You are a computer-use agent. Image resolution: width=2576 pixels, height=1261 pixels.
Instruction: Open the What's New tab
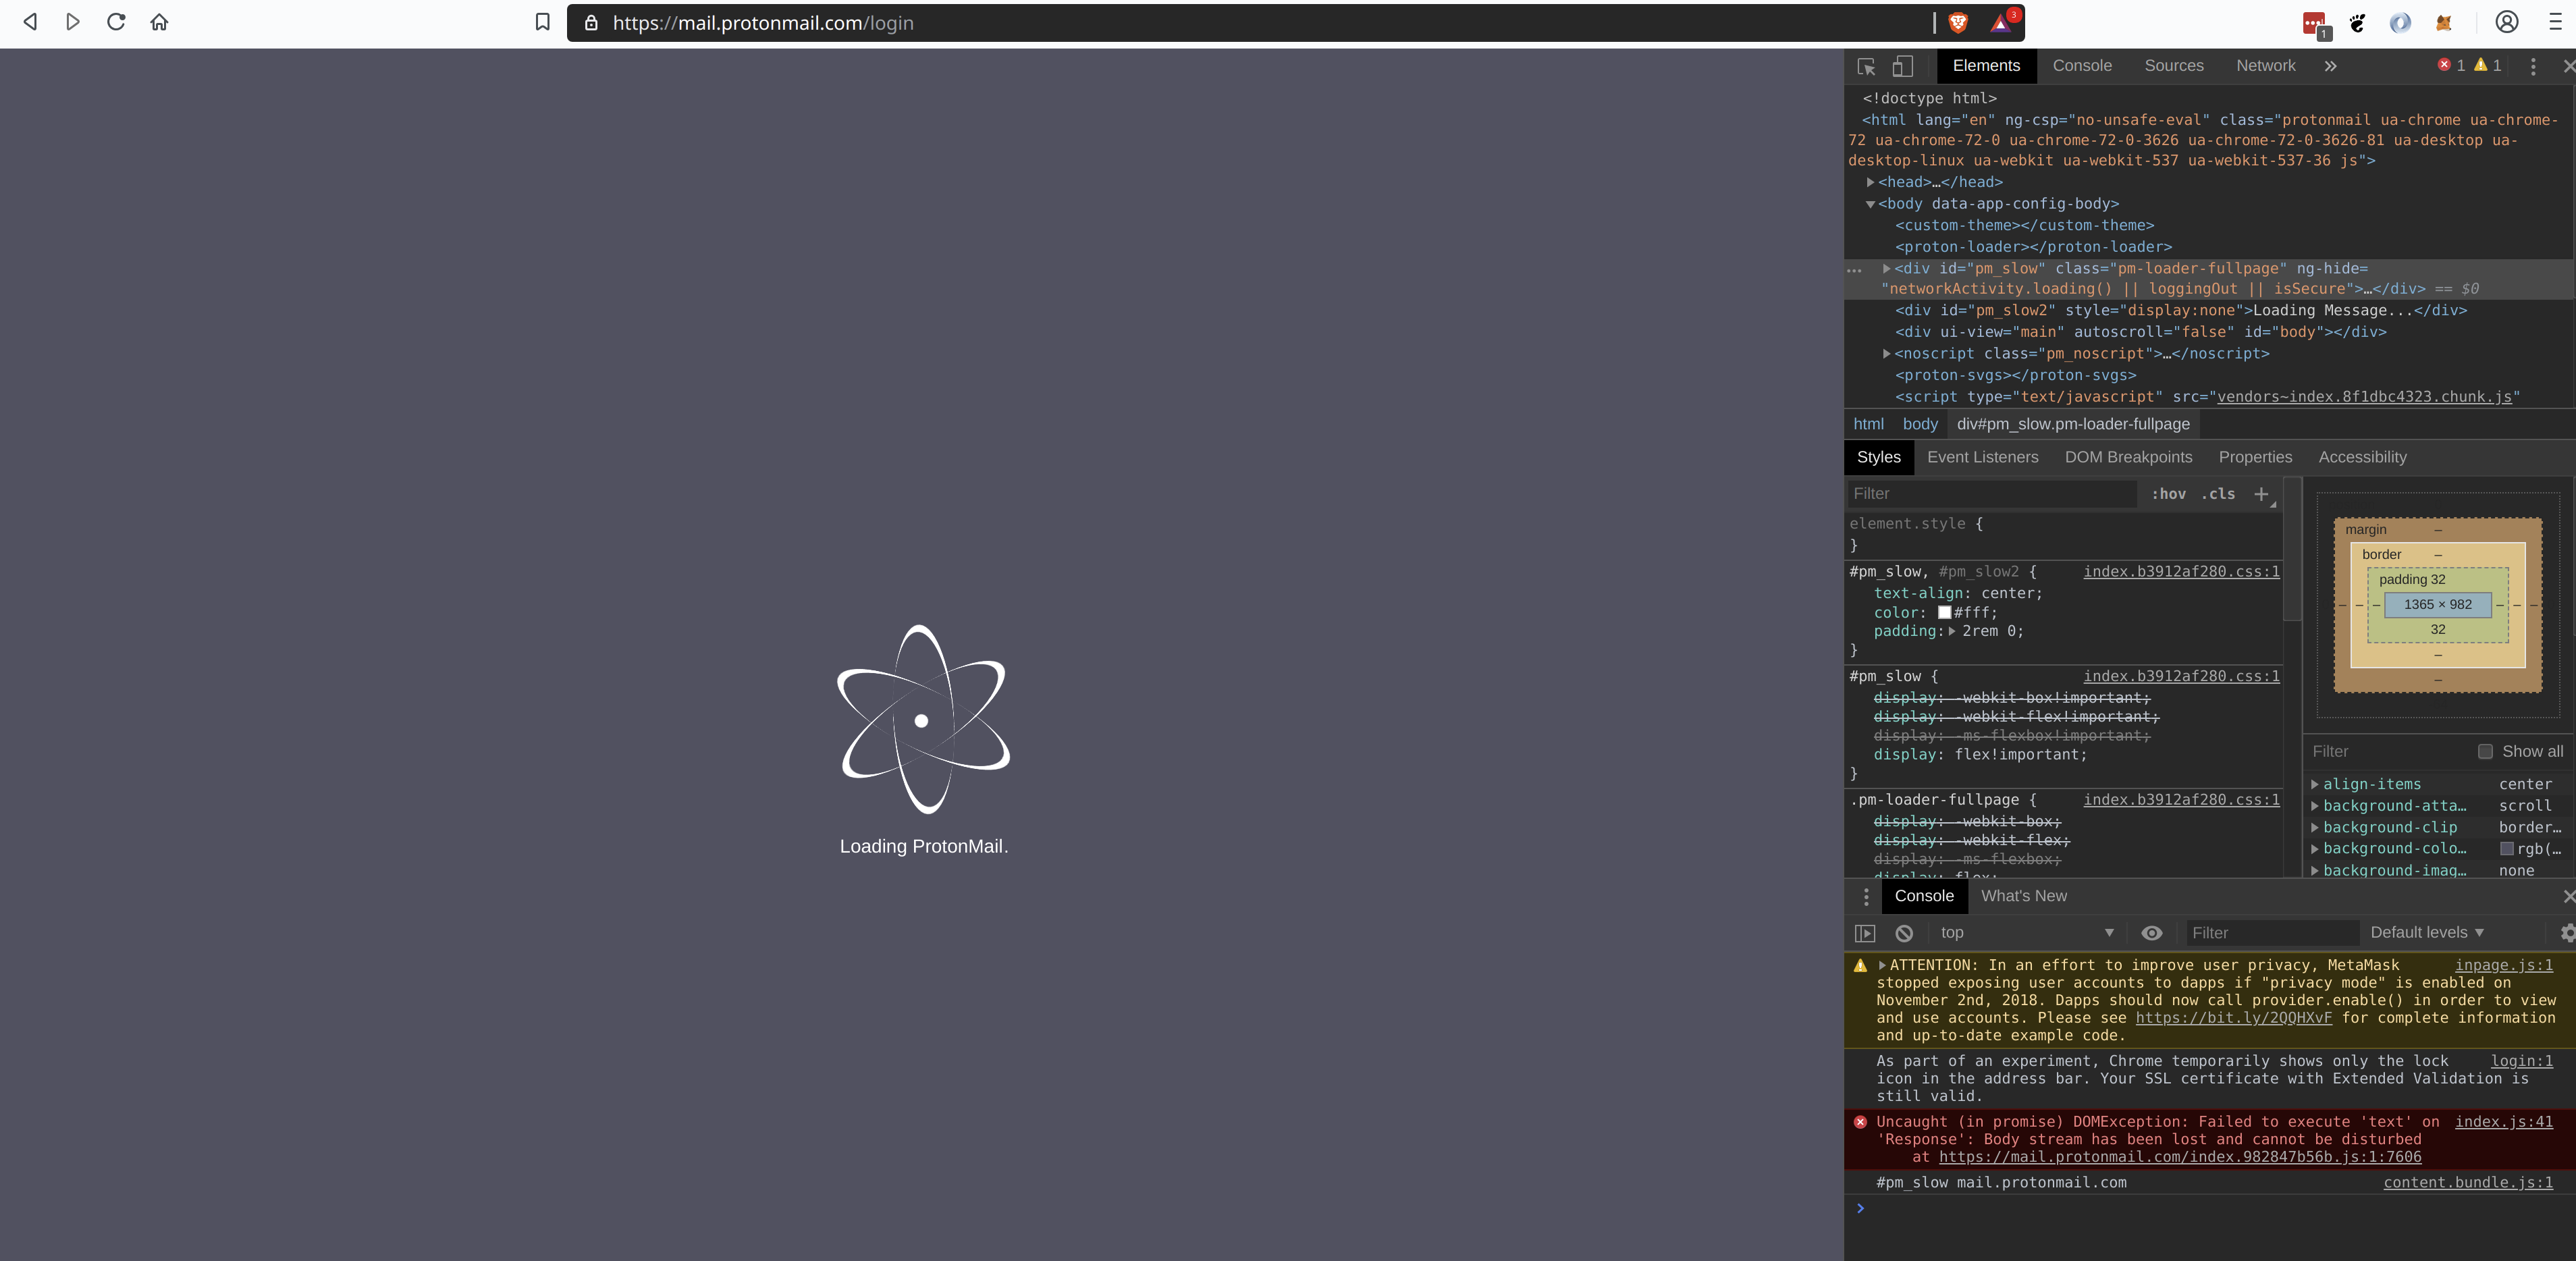[x=2023, y=896]
